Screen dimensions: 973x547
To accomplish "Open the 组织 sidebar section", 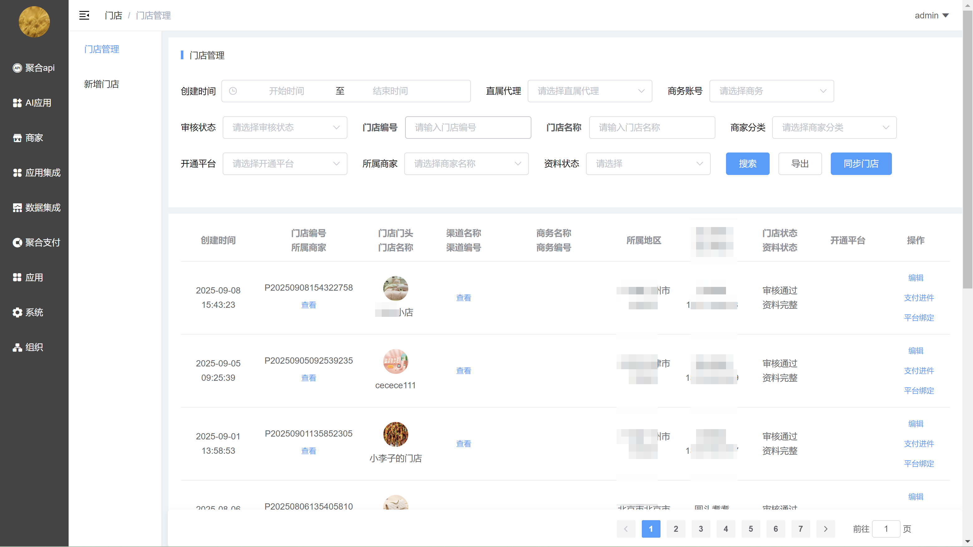I will point(28,347).
